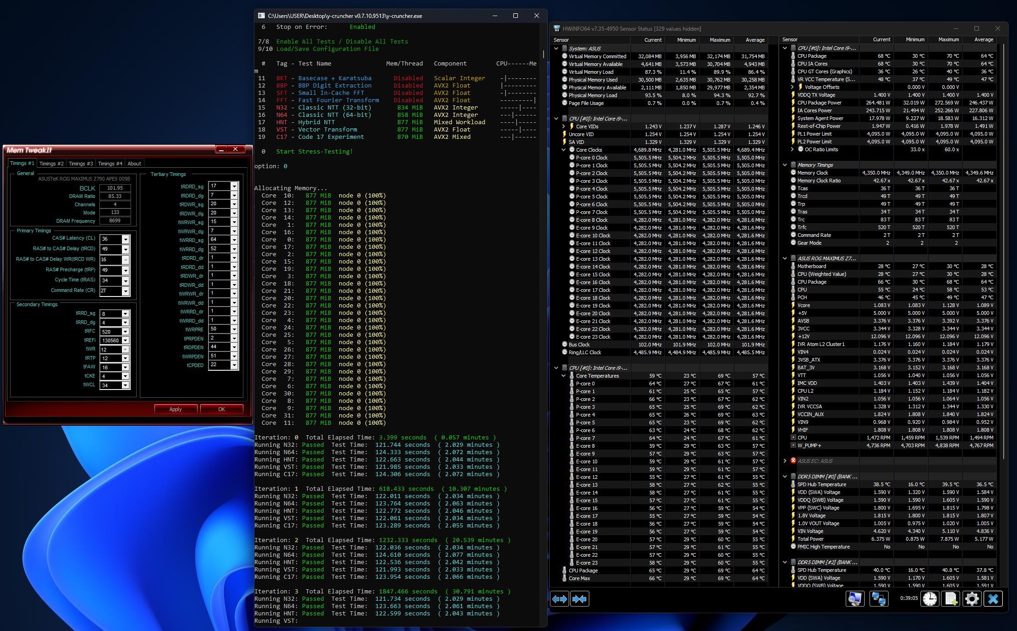Open the About tab
Screen dimensions: 1017x631
[134, 164]
